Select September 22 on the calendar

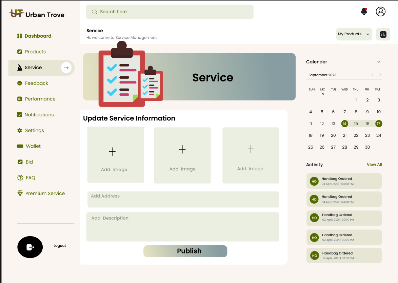(356, 135)
